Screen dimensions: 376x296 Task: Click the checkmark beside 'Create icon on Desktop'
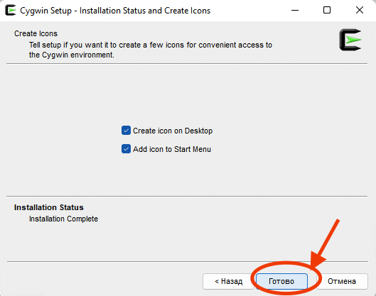[x=126, y=131]
